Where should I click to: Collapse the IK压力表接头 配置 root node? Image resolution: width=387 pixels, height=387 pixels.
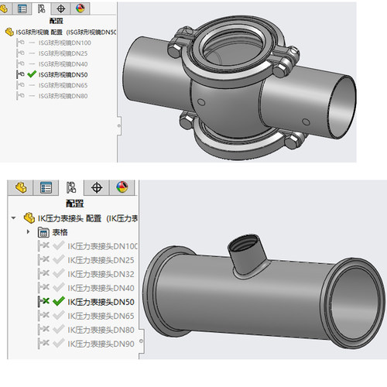click(x=13, y=218)
